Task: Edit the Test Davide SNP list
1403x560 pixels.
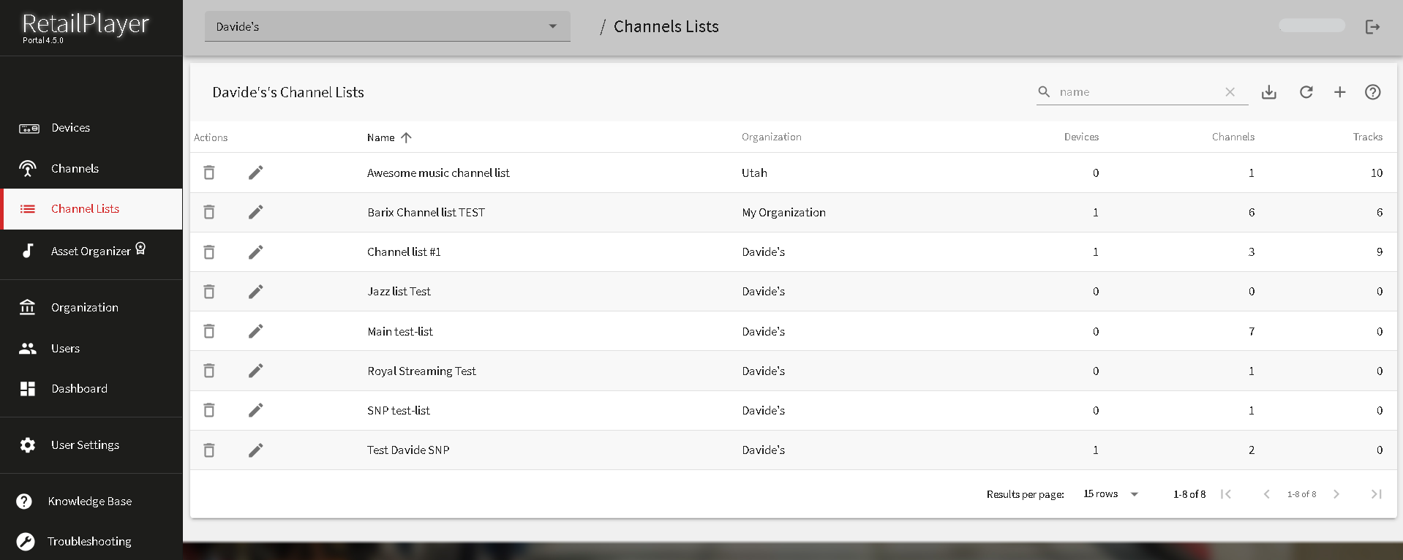Action: coord(255,450)
